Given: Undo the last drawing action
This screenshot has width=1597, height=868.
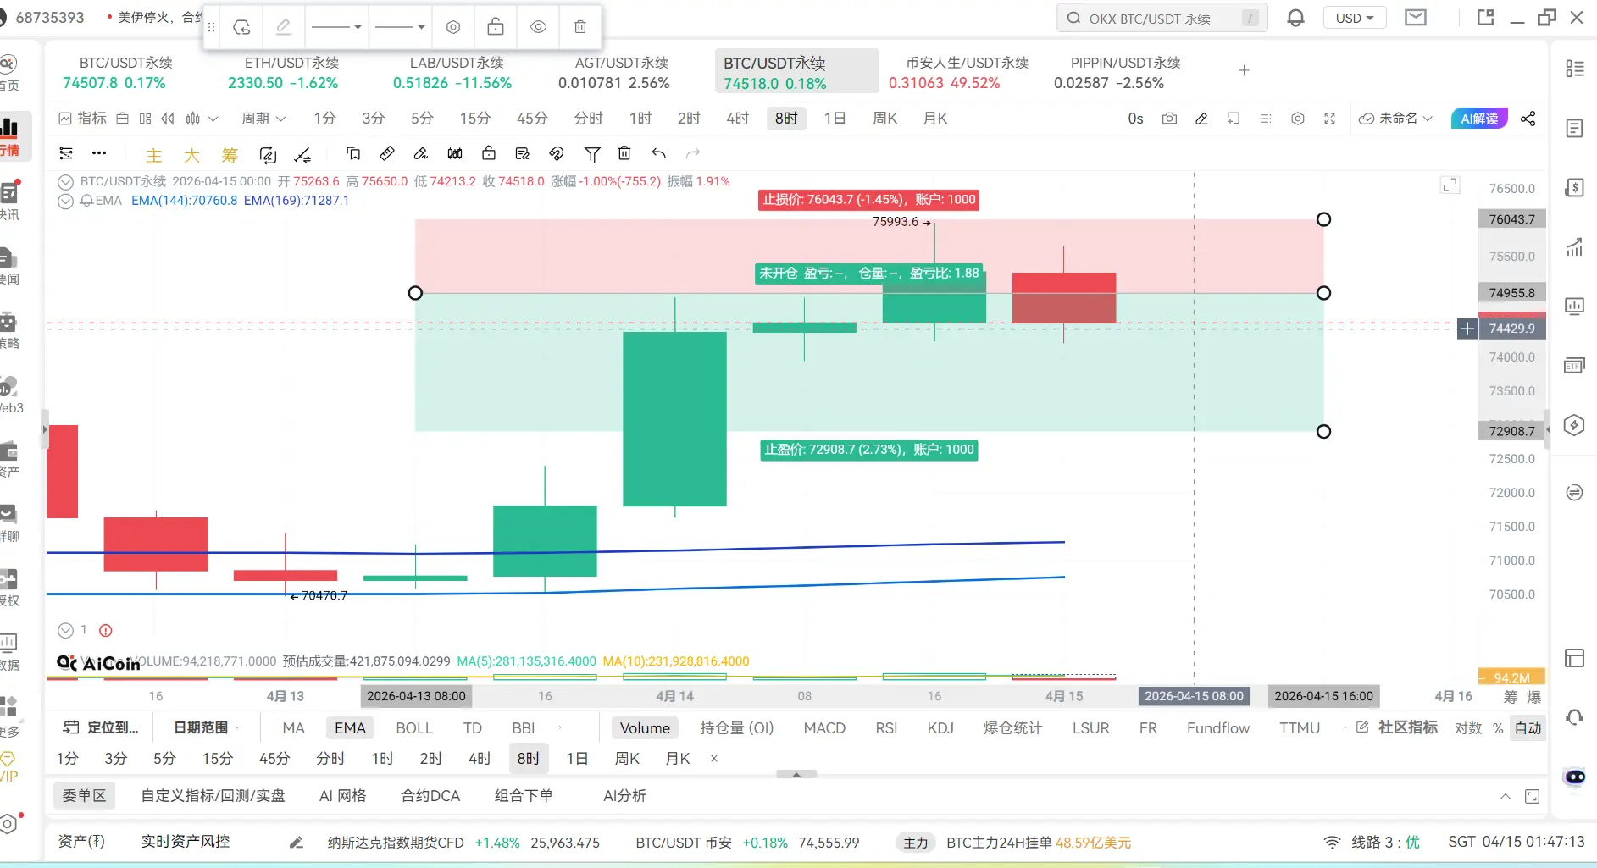Looking at the screenshot, I should [658, 153].
